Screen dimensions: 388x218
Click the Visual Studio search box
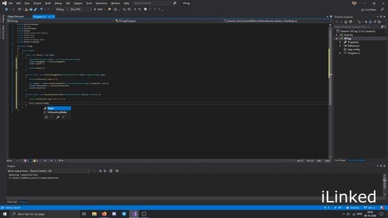click(x=155, y=3)
